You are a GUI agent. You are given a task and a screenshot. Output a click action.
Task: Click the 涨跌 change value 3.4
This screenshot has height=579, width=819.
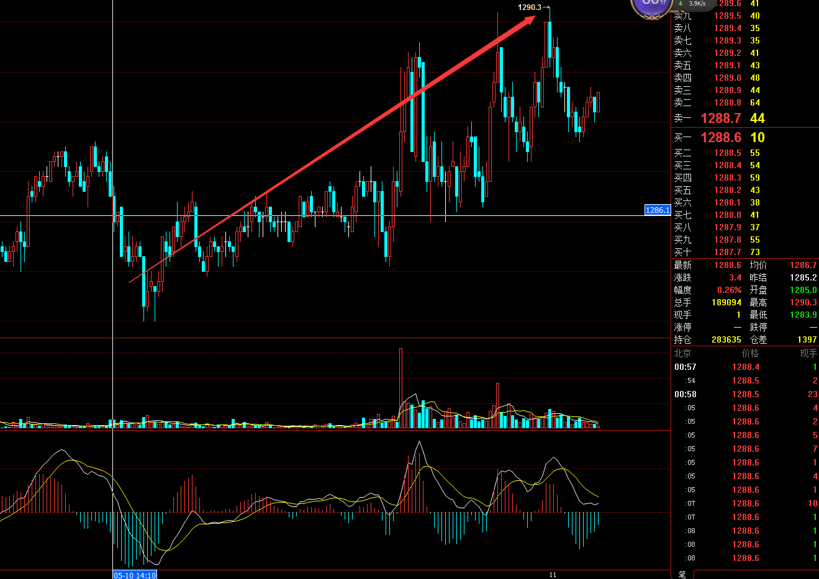pyautogui.click(x=735, y=277)
